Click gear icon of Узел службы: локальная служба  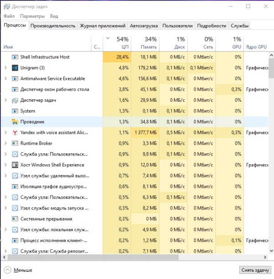15,230
